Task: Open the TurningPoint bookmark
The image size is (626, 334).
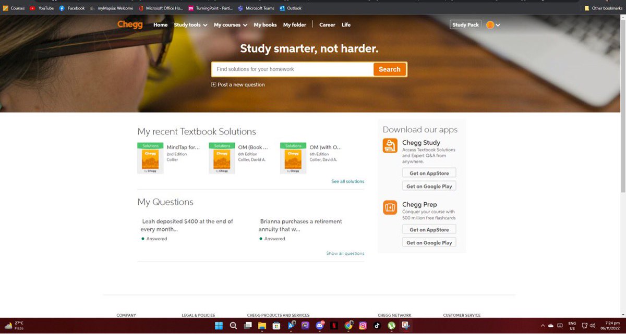Action: click(211, 8)
